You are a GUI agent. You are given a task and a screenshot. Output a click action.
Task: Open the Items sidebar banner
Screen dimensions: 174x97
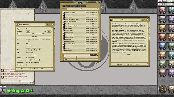point(162,46)
